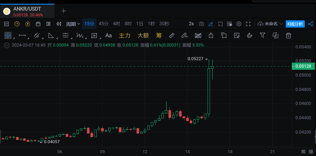This screenshot has height=156, width=316.
Task: Select the ruler measurement tool
Action: [x=172, y=36]
